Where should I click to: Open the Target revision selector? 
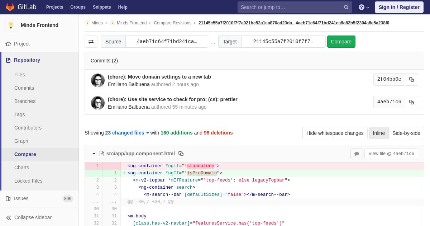[x=283, y=42]
